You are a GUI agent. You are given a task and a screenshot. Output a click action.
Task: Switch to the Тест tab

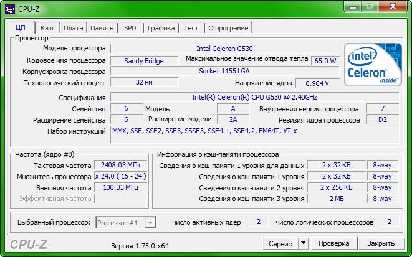[191, 28]
